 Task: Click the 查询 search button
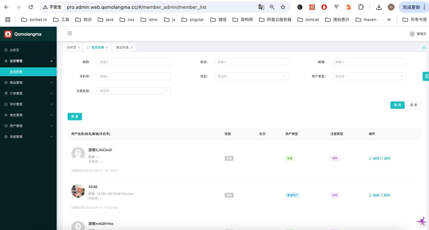[397, 105]
